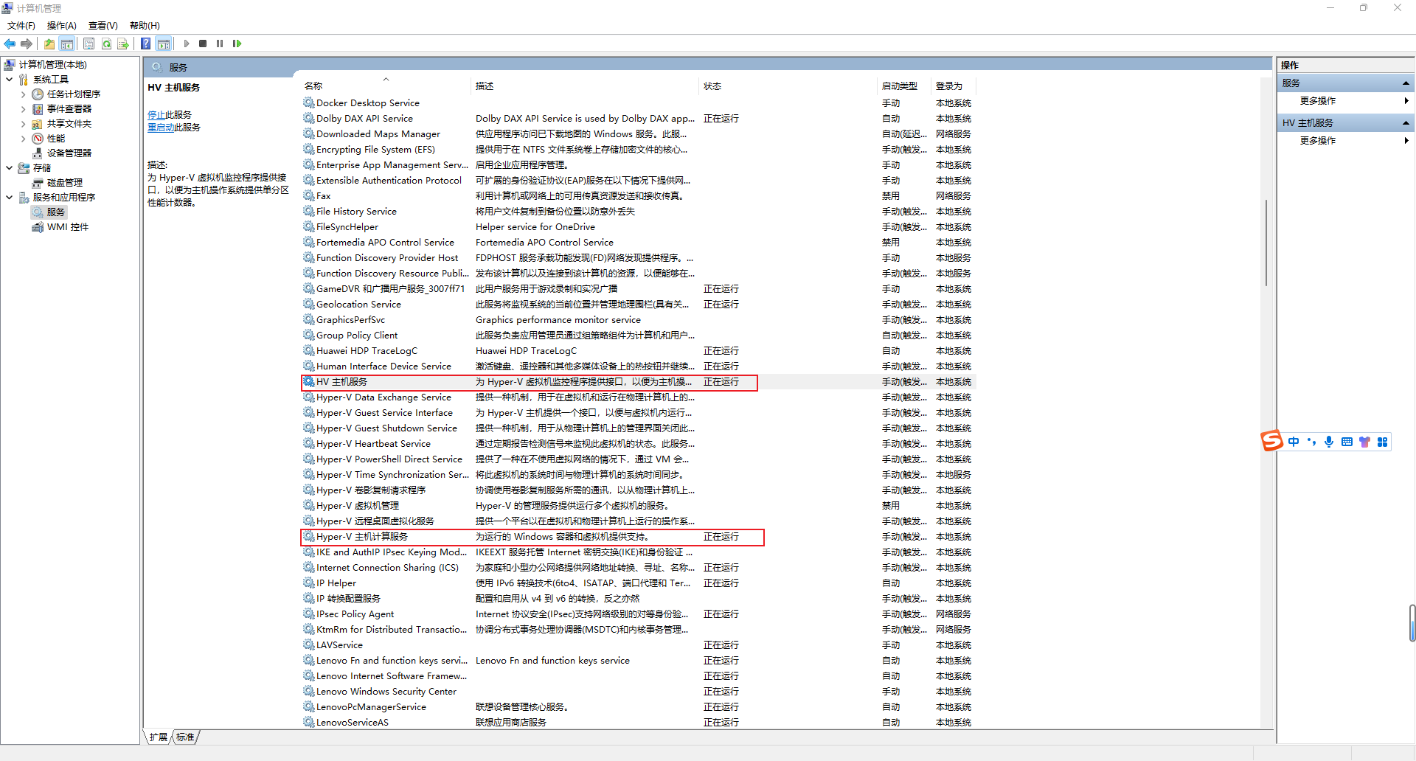
Task: Open the Sogou toolbox grid icon
Action: (1382, 442)
